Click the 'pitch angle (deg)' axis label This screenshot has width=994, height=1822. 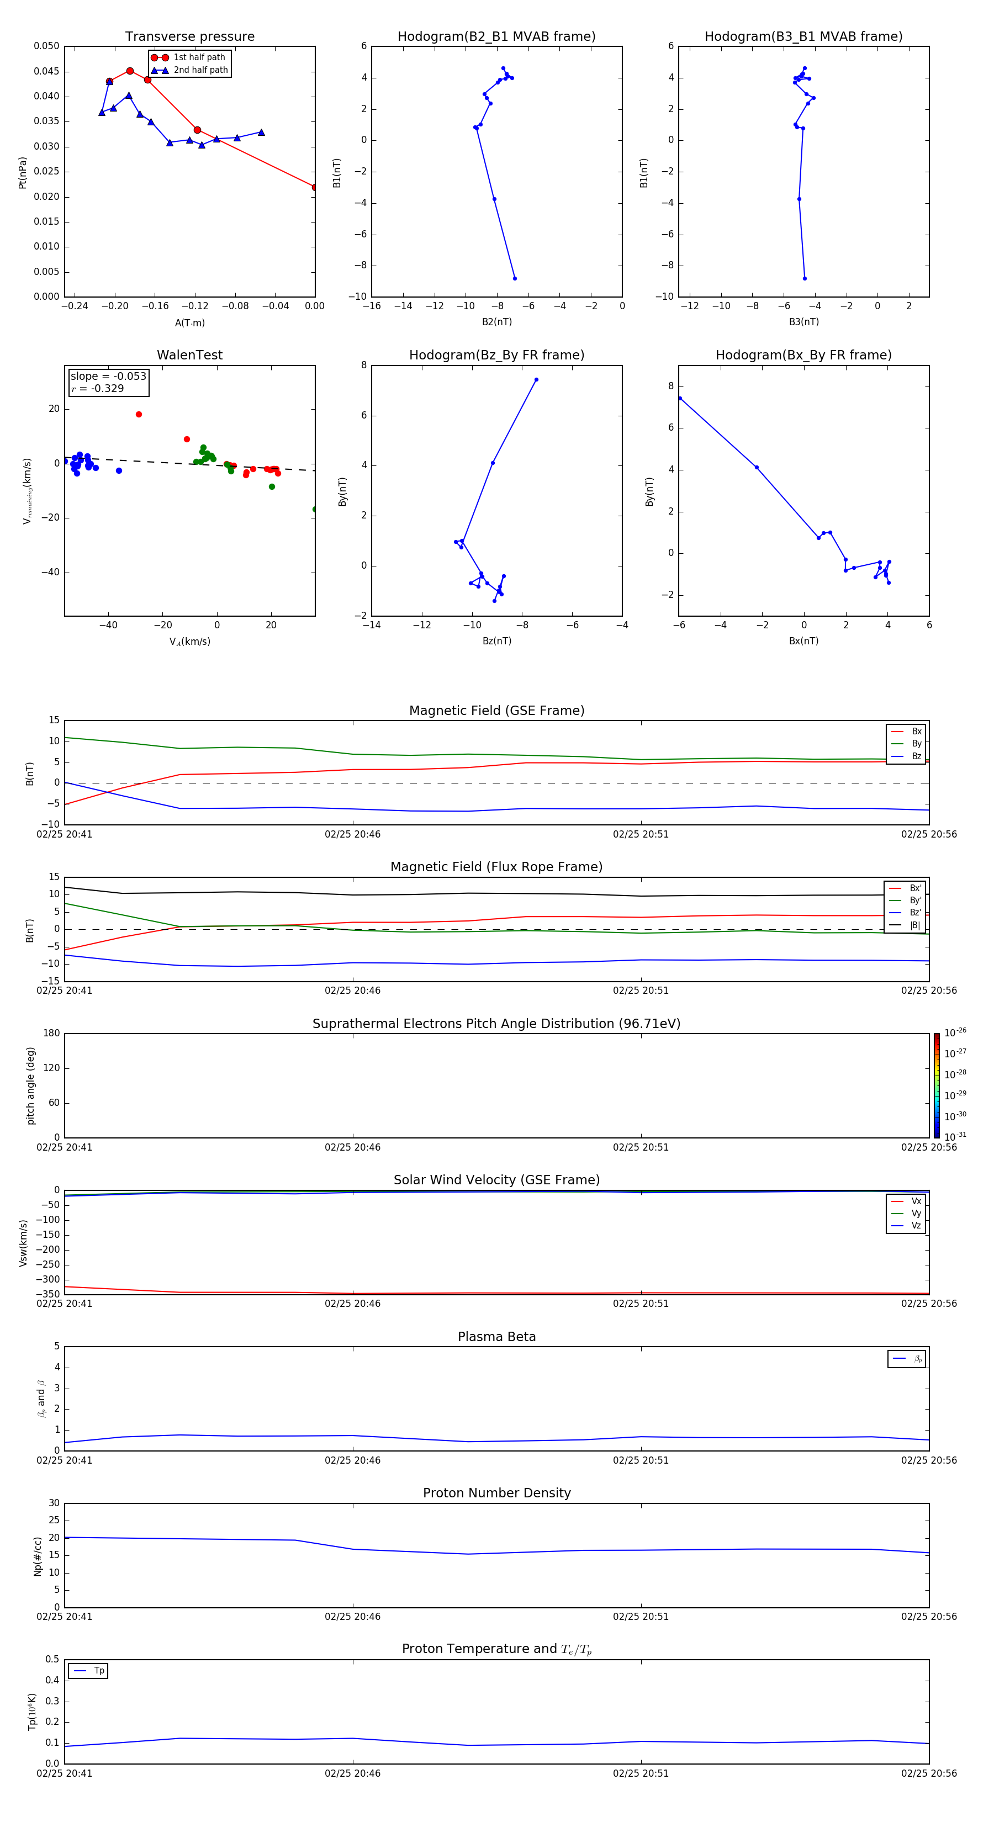[x=30, y=1085]
